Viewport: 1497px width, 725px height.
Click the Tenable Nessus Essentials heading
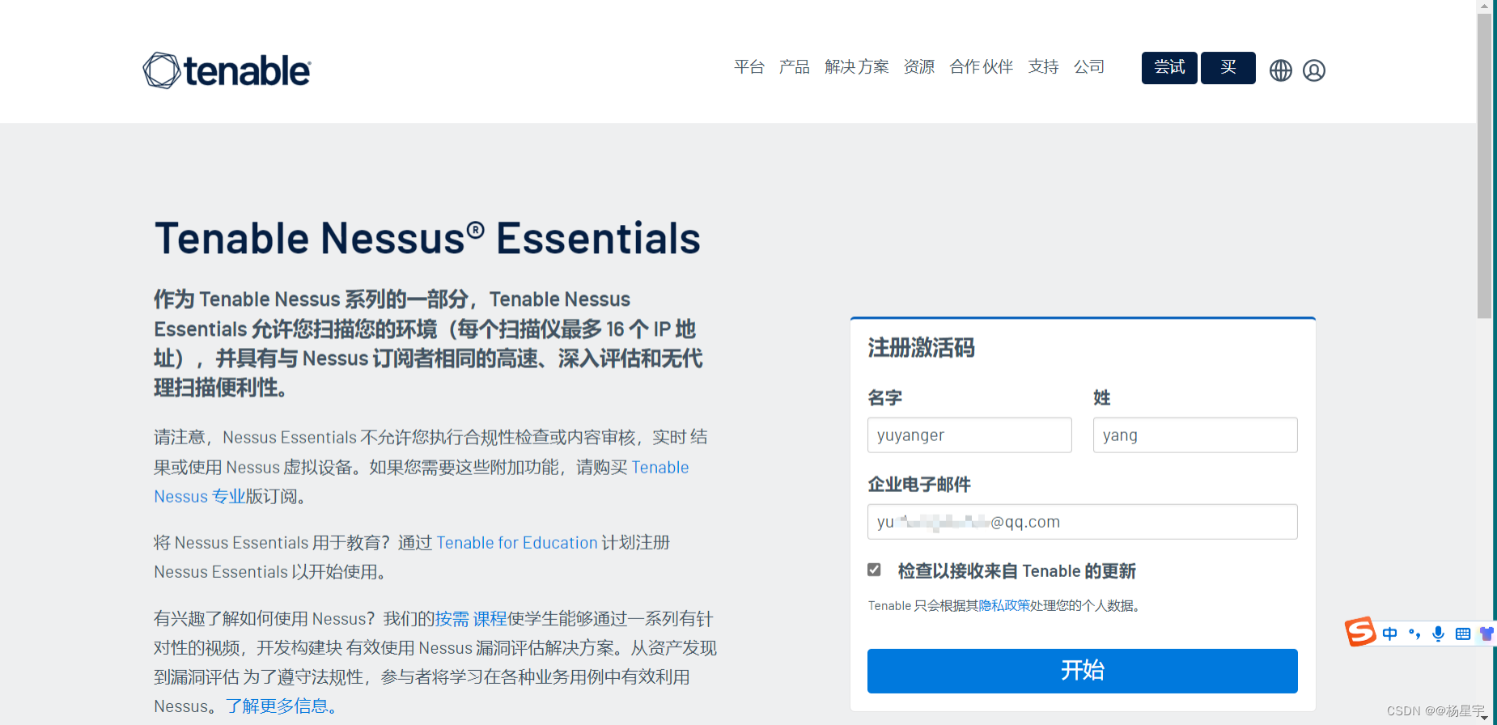tap(427, 239)
